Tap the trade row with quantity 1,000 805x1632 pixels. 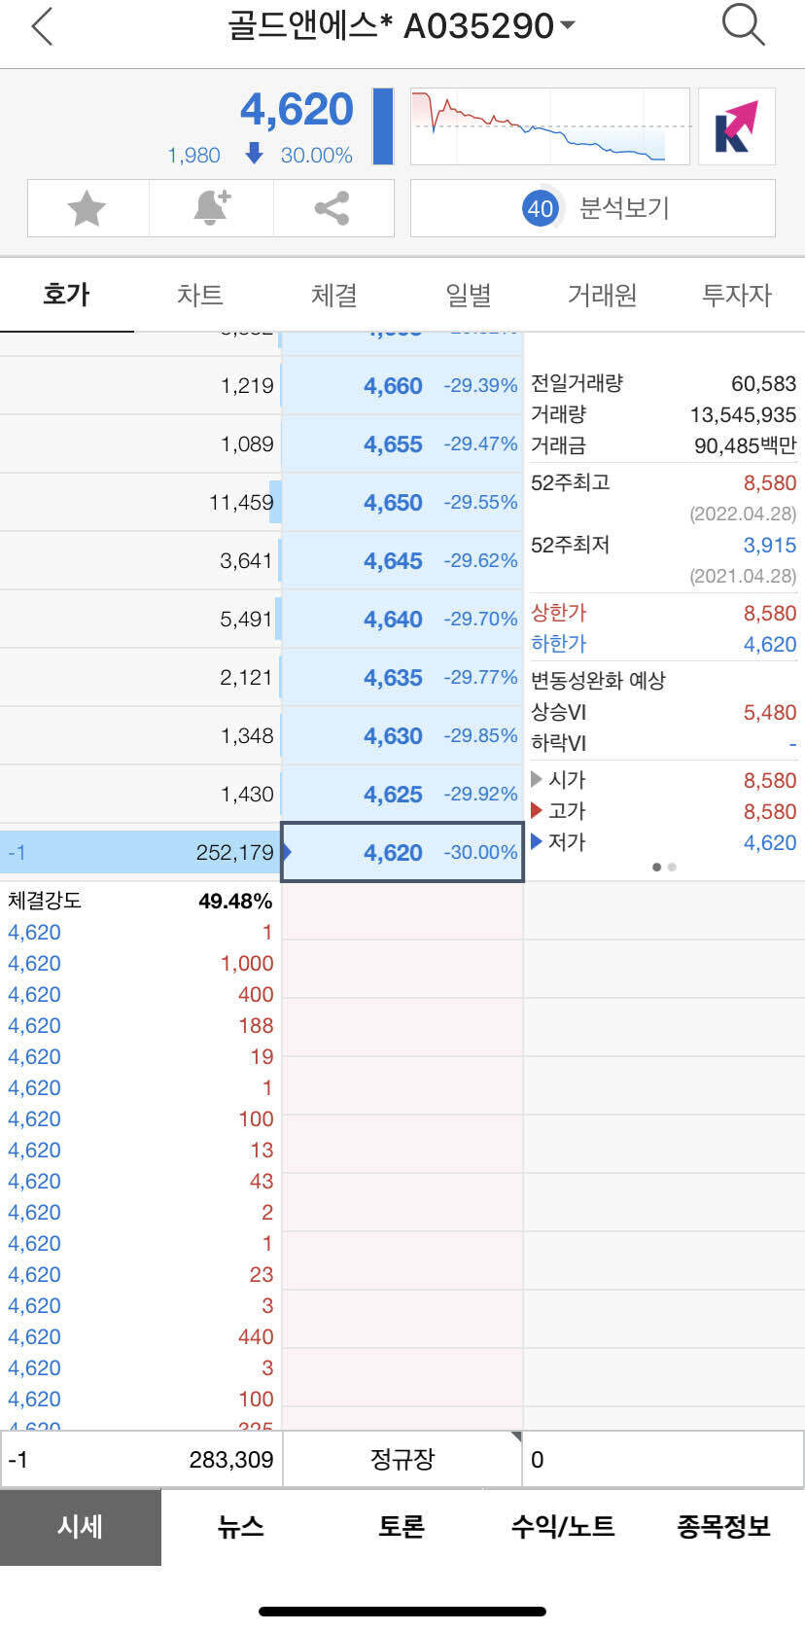click(x=140, y=964)
